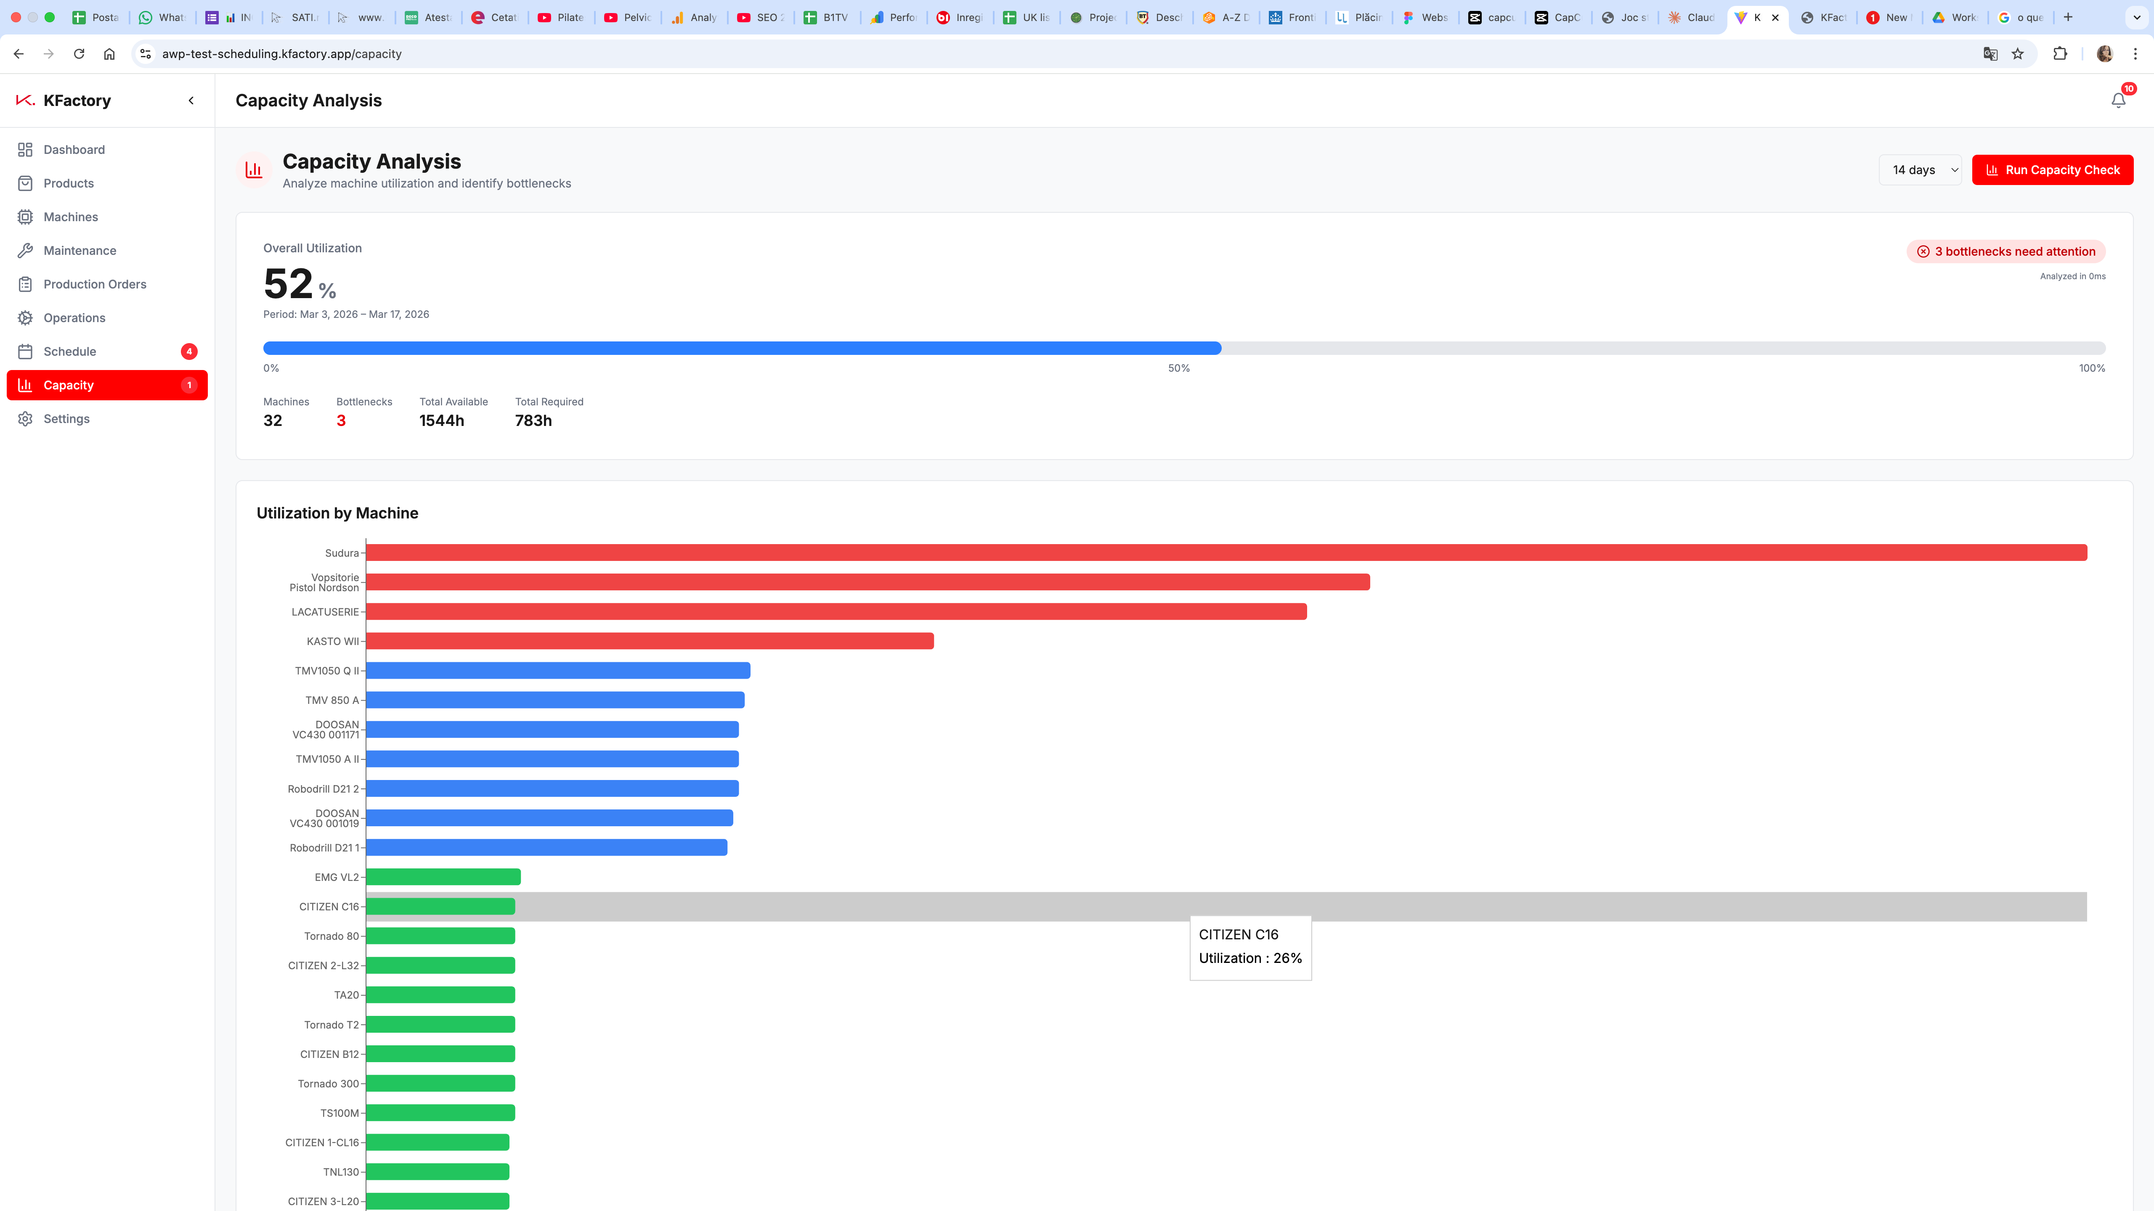This screenshot has width=2154, height=1211.
Task: Open the Maintenance page
Action: click(x=107, y=251)
